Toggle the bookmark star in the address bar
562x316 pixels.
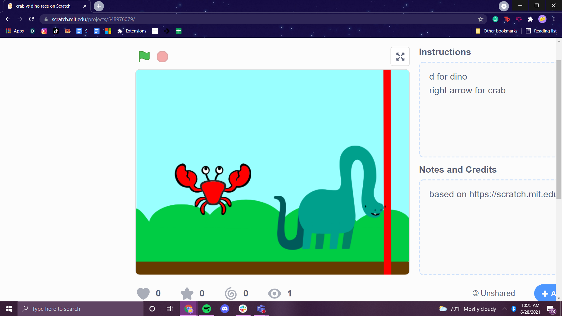[x=480, y=19]
